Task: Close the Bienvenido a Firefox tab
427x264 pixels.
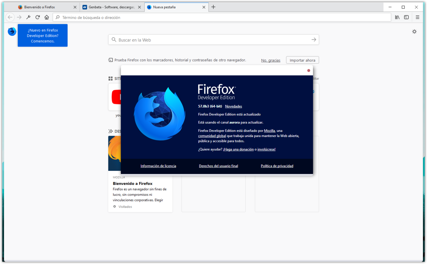Action: [75, 7]
